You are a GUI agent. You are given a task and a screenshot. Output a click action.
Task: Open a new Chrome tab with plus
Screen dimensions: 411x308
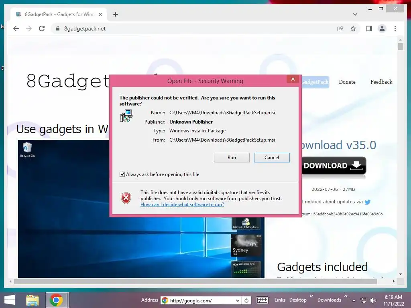(116, 14)
